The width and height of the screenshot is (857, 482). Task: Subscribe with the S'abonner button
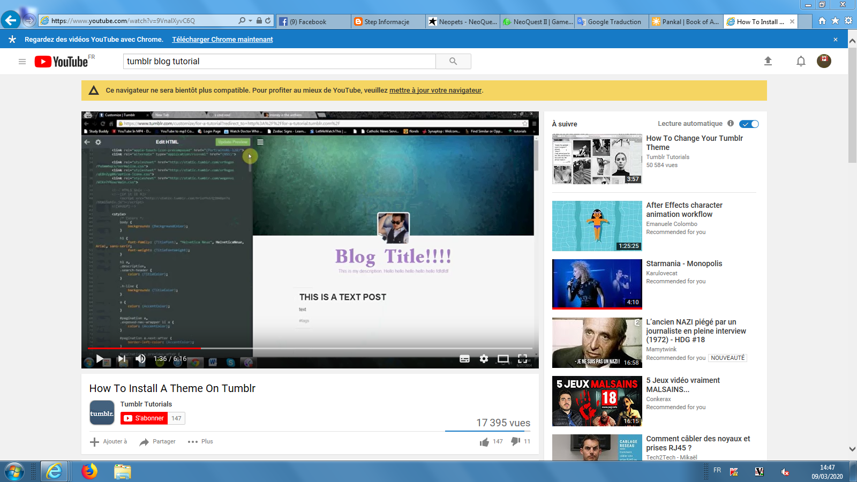tap(144, 418)
